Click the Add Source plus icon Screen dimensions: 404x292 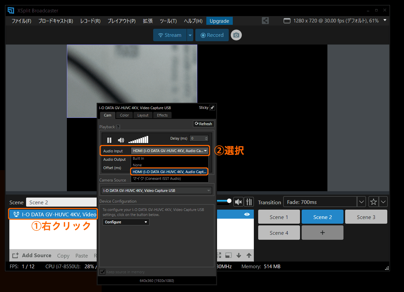[x=15, y=255]
